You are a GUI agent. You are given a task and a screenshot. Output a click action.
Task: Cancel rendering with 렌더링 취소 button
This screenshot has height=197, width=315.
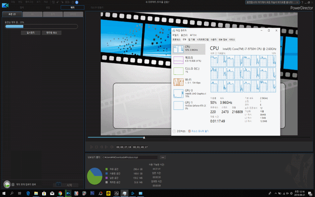52,33
